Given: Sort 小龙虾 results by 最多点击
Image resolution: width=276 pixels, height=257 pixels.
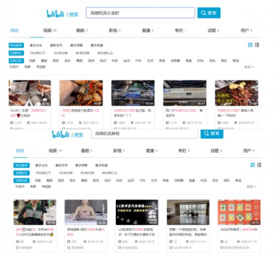Looking at the screenshot, I should [36, 45].
